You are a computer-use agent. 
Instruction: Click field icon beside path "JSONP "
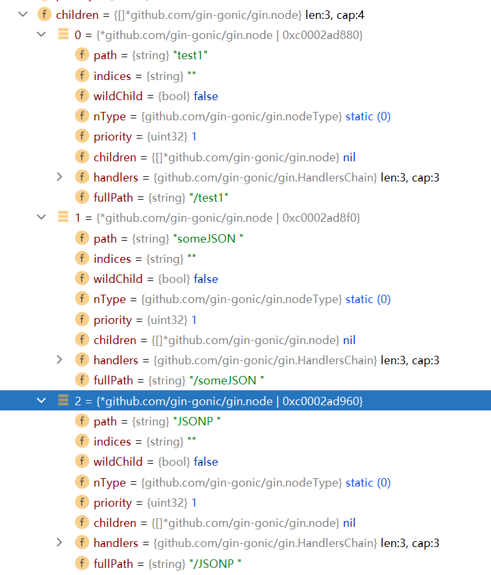[82, 421]
